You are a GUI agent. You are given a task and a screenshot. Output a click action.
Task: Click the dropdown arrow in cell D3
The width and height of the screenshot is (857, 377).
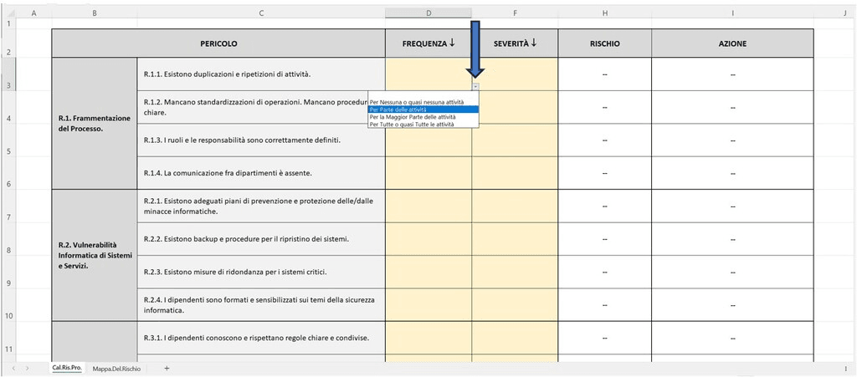click(475, 86)
